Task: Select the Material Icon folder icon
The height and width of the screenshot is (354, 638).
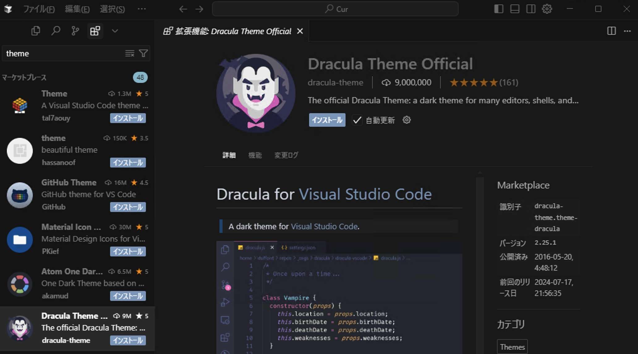Action: pos(20,240)
